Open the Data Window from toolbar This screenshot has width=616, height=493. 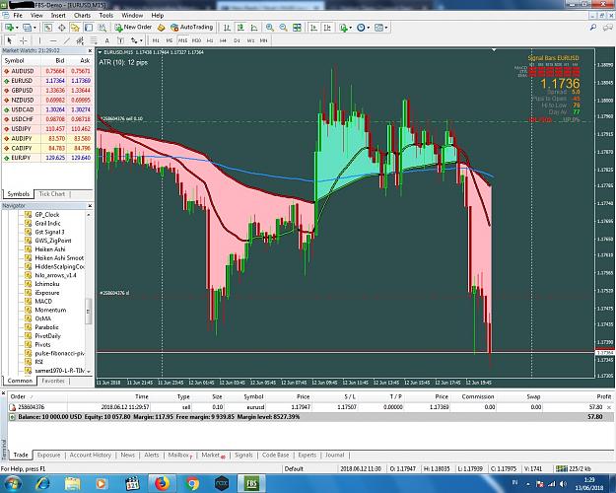coord(62,28)
